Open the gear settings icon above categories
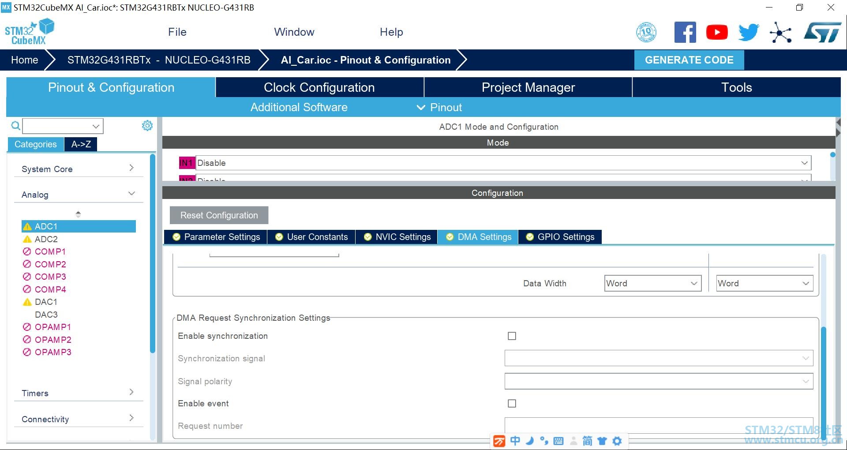 [x=147, y=126]
